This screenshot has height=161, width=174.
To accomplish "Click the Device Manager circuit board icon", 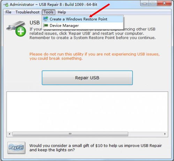I will coord(46,25).
